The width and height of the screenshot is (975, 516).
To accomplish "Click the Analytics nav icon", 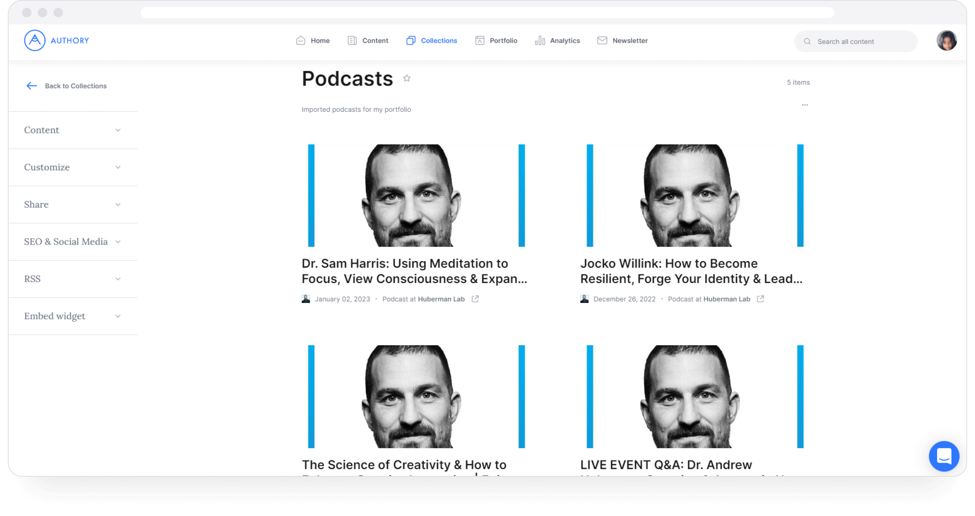I will point(540,40).
